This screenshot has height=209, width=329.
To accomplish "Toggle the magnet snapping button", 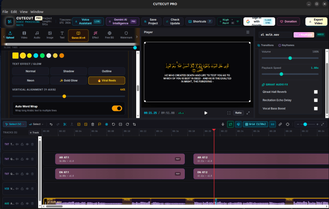I will [x=238, y=124].
